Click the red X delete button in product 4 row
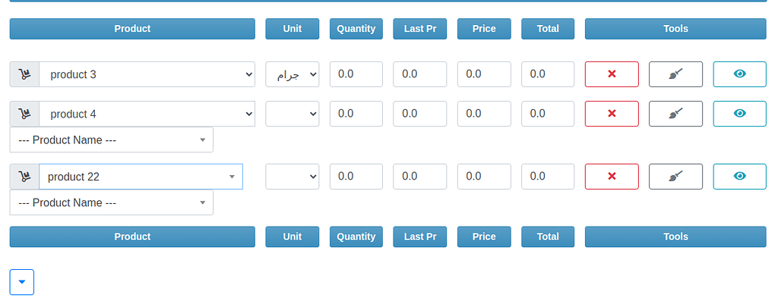Viewport: 778px width, 304px height. coord(612,114)
